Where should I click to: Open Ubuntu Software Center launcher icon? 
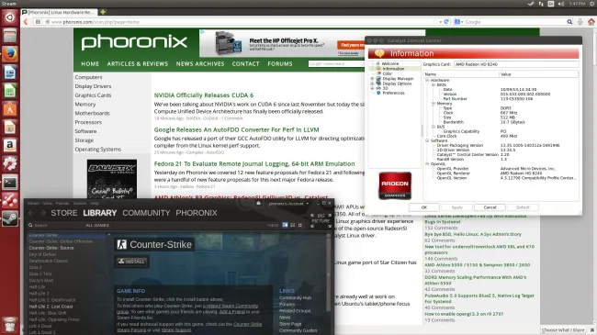(10, 109)
